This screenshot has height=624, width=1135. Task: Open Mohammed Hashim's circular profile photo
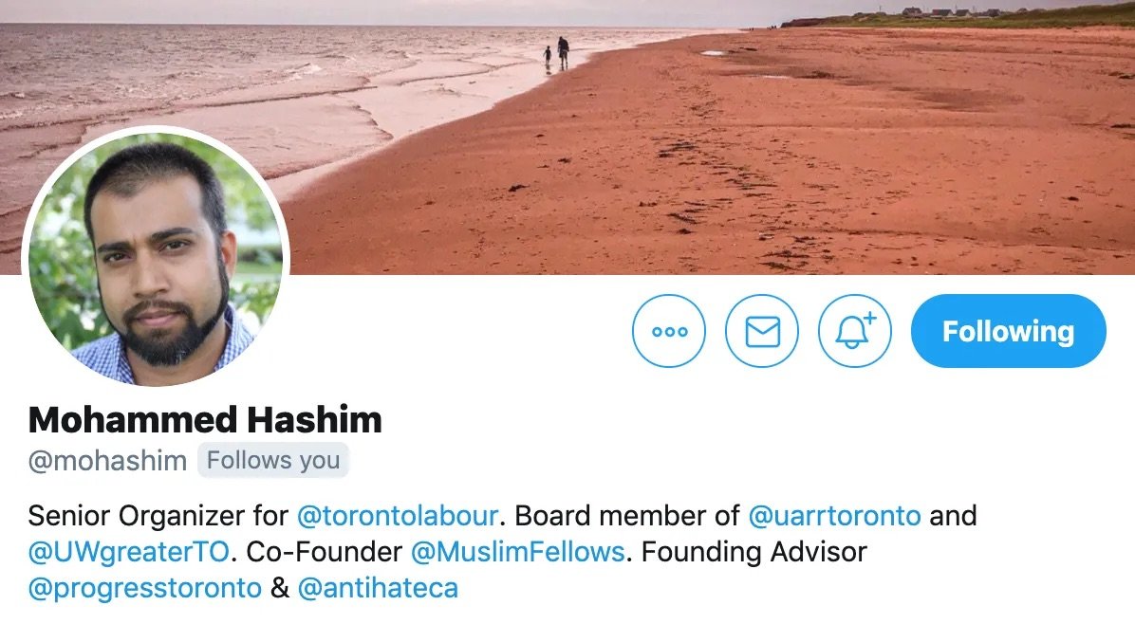[156, 259]
